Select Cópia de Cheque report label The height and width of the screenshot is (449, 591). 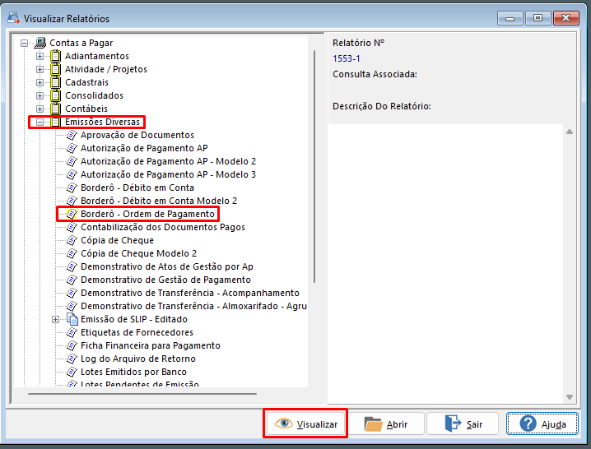(117, 240)
